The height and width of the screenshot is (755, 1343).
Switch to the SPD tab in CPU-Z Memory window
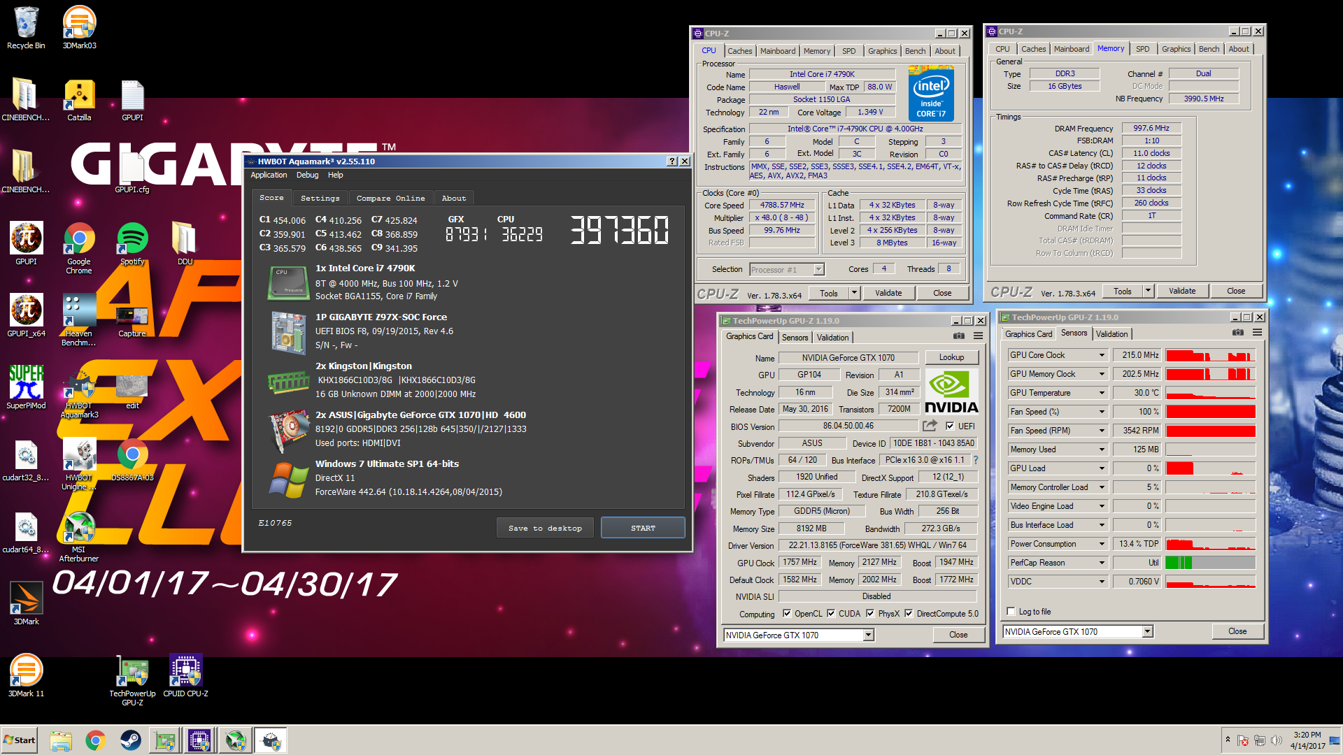(1142, 49)
